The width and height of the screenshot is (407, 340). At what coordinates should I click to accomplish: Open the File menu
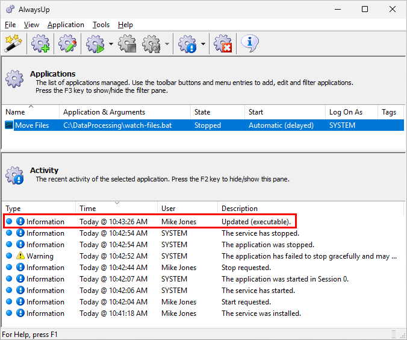(x=10, y=25)
